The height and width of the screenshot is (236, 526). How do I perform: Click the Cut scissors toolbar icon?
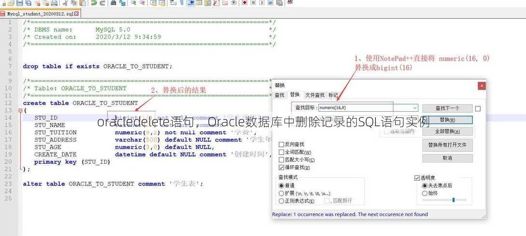(66, 3)
